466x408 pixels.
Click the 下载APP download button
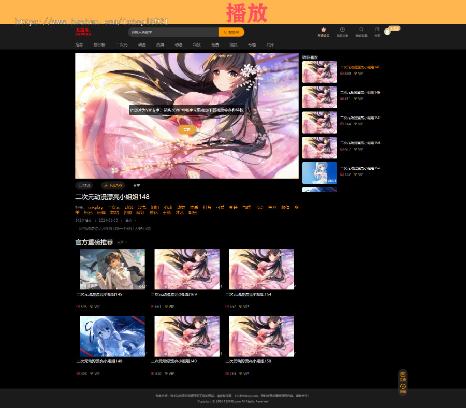[x=113, y=185]
